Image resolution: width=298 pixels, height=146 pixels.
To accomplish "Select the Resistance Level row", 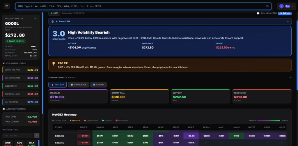I will [x=21, y=94].
